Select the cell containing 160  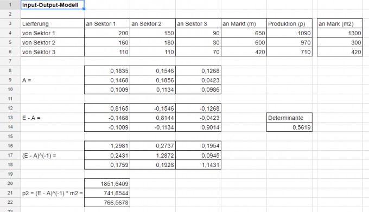pos(107,42)
